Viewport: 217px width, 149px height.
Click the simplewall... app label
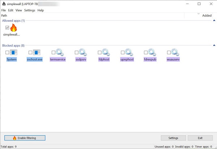tap(12, 35)
